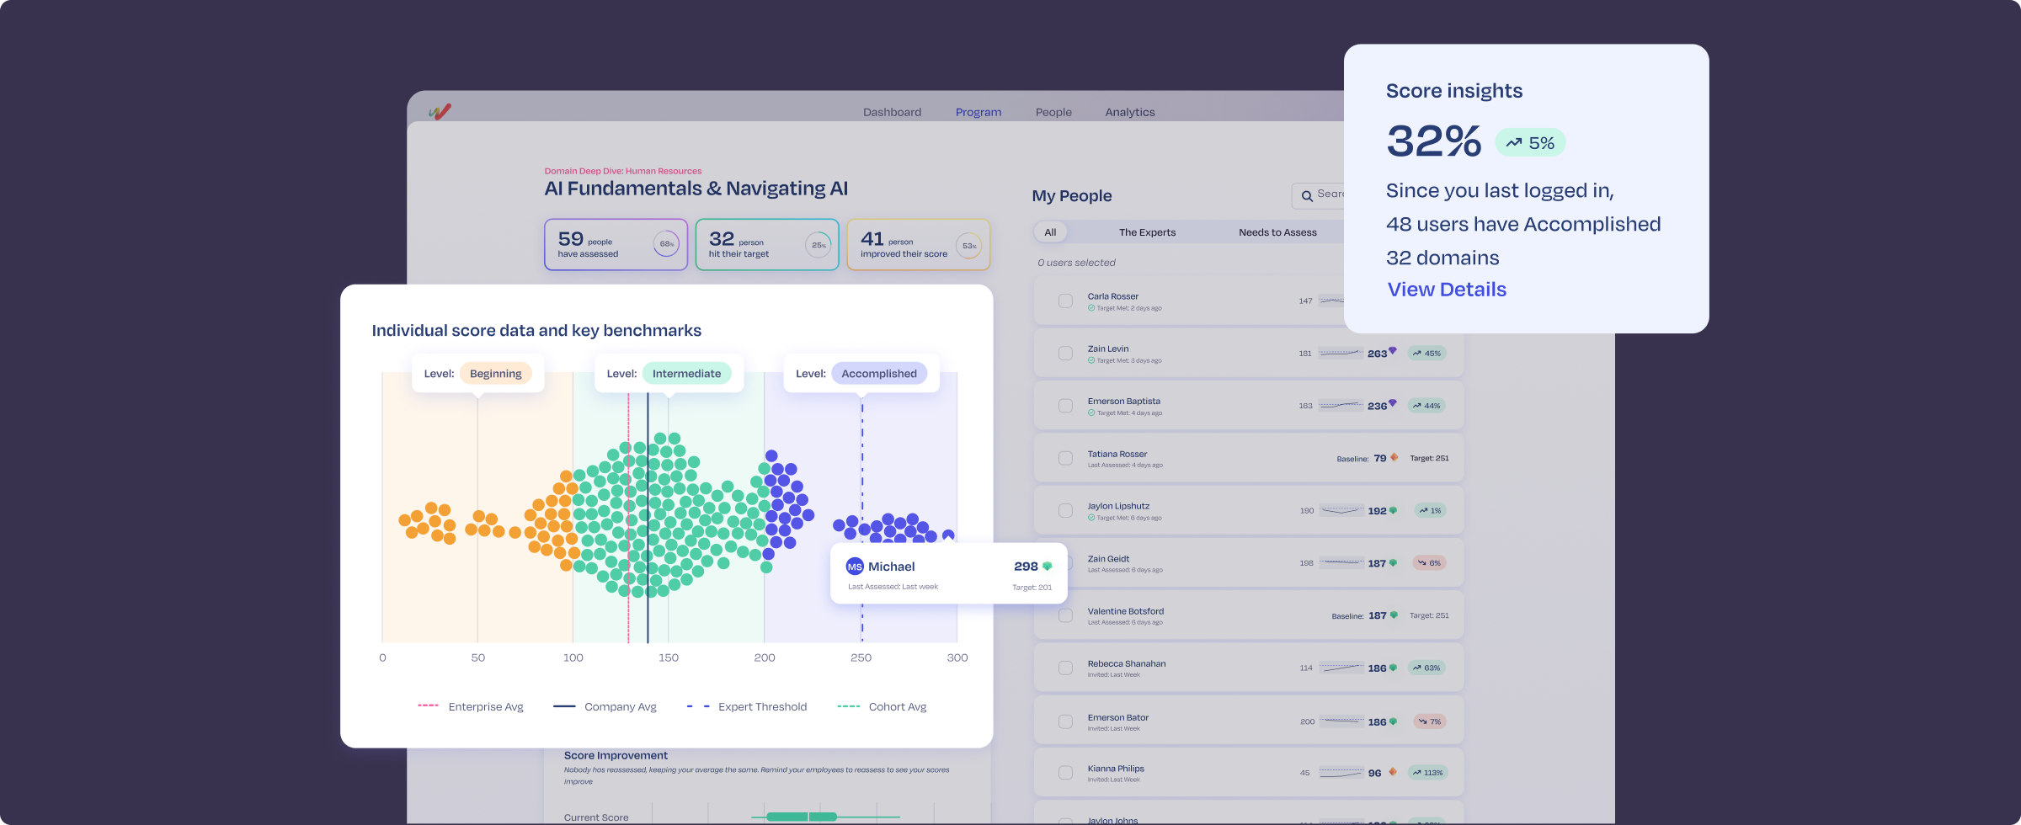The width and height of the screenshot is (2021, 825).
Task: Click Zain Geidt's 6% decline badge
Action: pos(1429,563)
